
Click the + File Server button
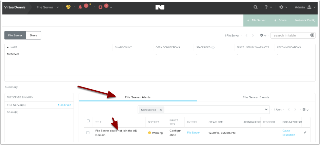pyautogui.click(x=256, y=20)
